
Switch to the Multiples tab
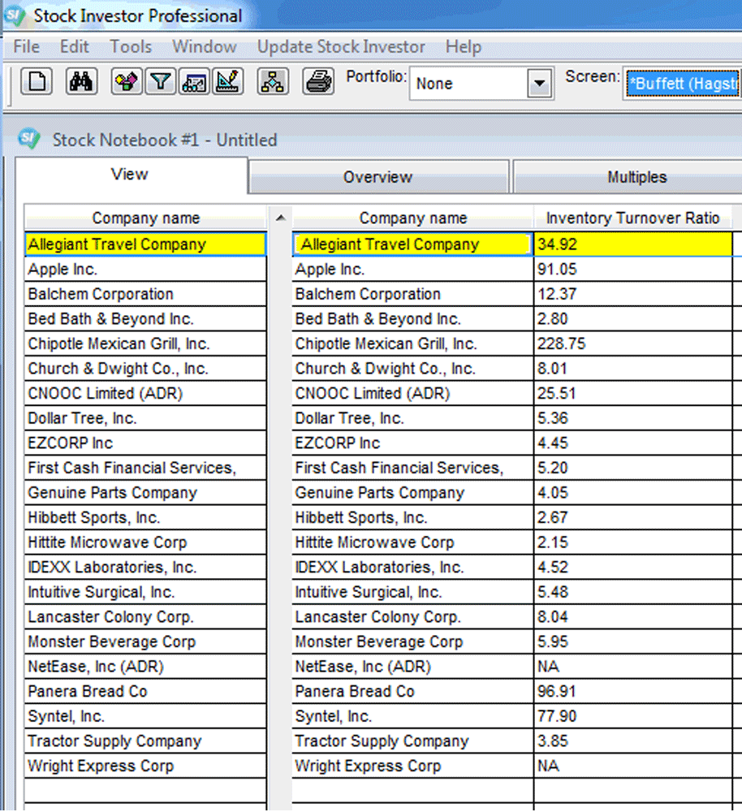tap(628, 177)
